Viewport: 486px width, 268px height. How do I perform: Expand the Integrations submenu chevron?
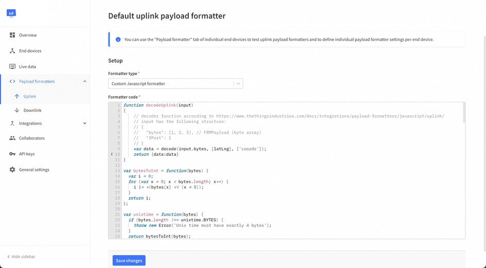pos(85,123)
